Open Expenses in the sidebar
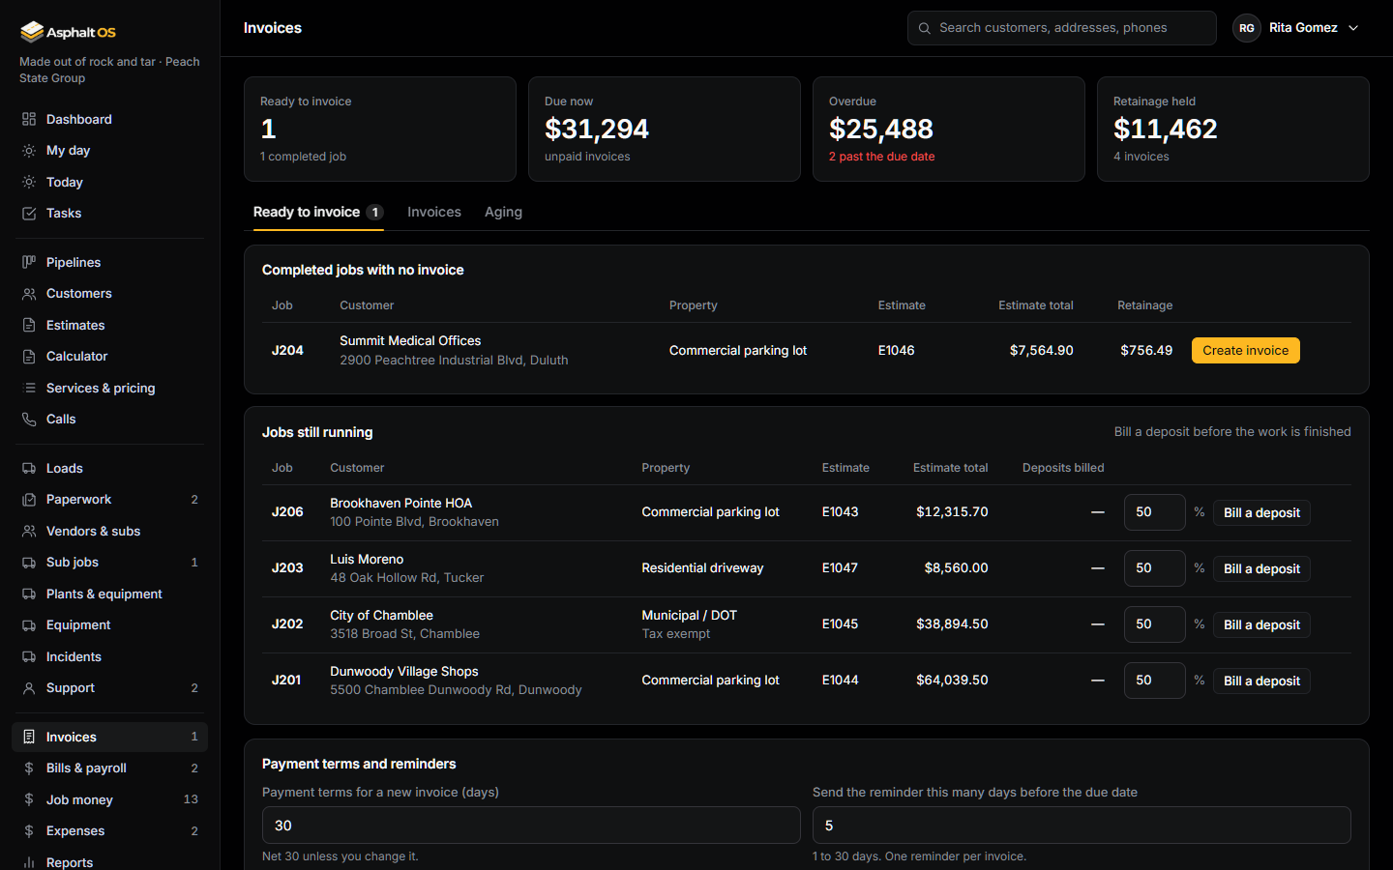This screenshot has height=870, width=1393. [109, 831]
